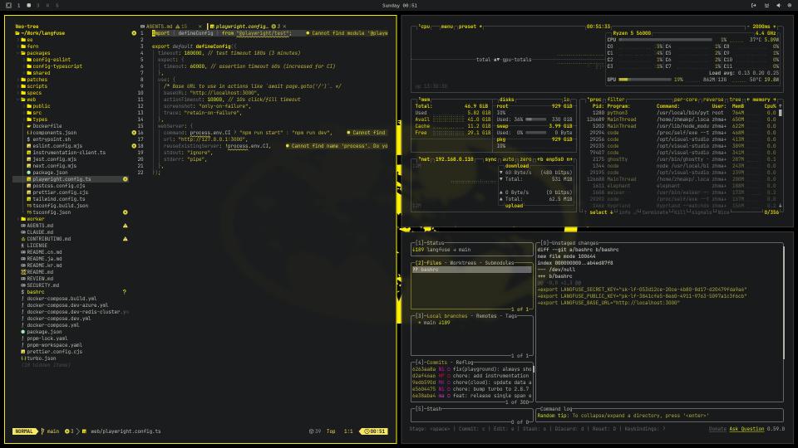Expand the shared folder
798x448 pixels.
38,73
